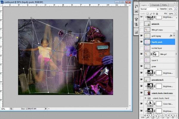Viewport: 179px width, 119px height.
Task: Hide the grass layer
Action: tap(141, 66)
